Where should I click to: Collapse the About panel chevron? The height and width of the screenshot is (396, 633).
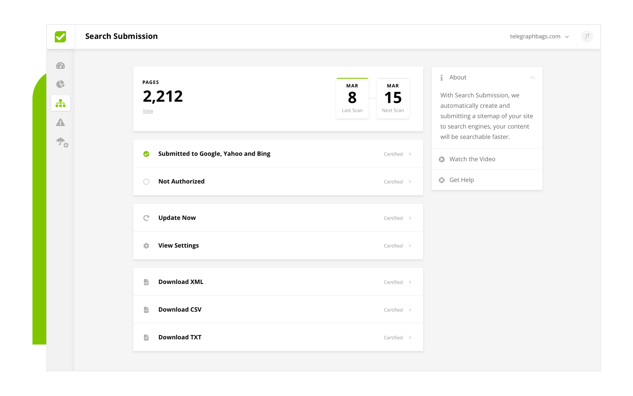pos(533,78)
